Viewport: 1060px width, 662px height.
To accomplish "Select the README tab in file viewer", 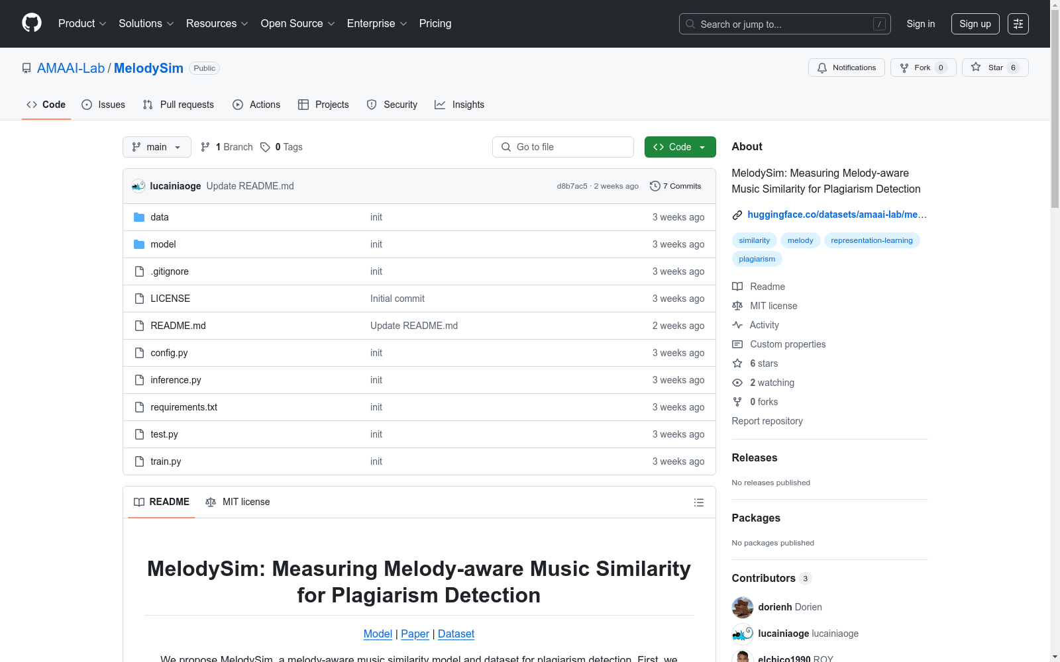I will tap(162, 502).
